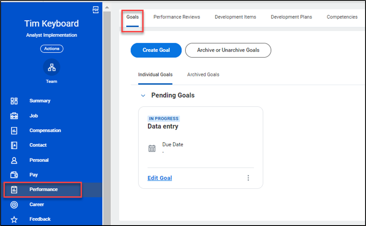Open the Pay wallet icon
The width and height of the screenshot is (366, 226).
tap(14, 175)
